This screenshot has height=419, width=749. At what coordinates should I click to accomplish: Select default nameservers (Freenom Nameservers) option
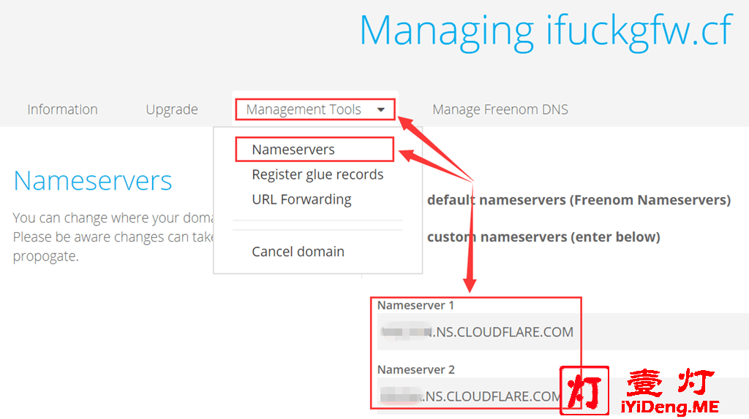coord(579,200)
